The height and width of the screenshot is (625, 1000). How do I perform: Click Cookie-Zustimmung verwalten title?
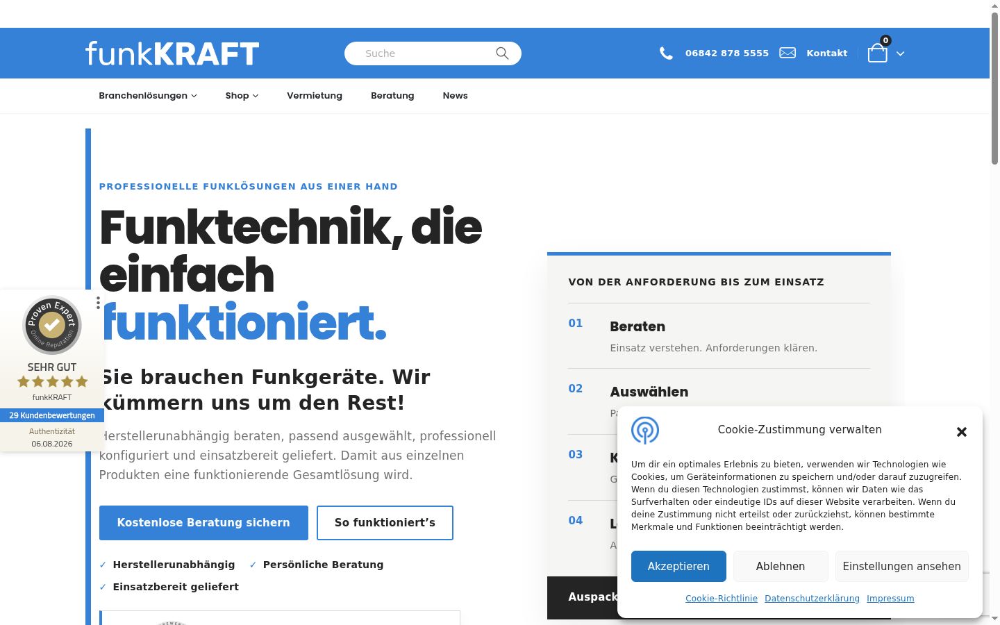(800, 430)
